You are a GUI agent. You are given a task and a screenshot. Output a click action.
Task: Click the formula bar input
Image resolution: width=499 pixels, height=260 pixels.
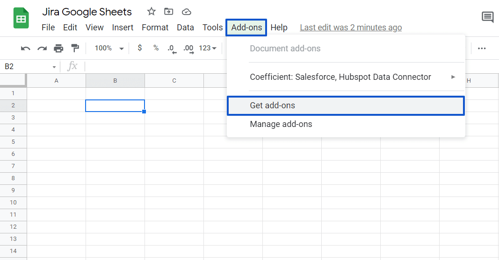[156, 67]
